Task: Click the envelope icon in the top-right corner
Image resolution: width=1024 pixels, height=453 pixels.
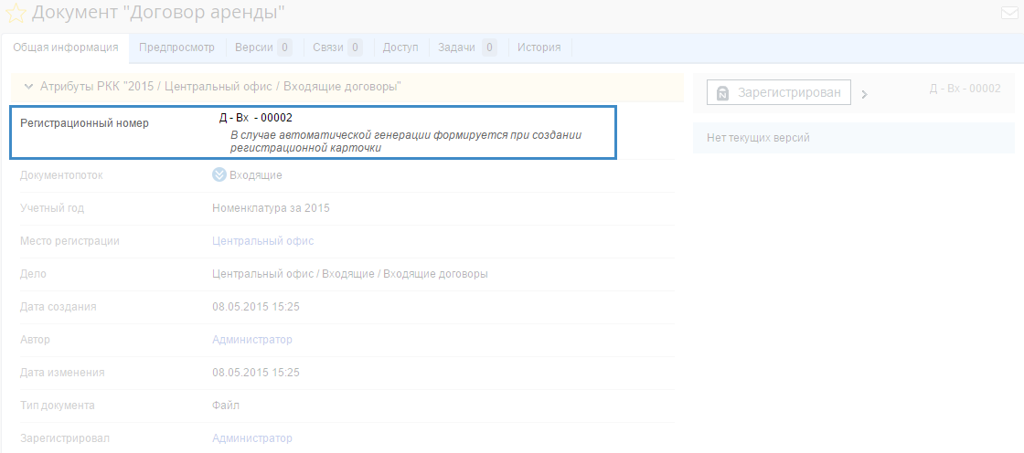Action: [1010, 14]
